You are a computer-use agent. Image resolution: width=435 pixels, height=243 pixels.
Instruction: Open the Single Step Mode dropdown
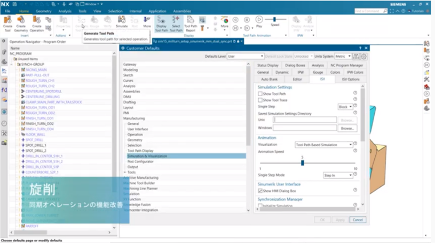tap(338, 175)
